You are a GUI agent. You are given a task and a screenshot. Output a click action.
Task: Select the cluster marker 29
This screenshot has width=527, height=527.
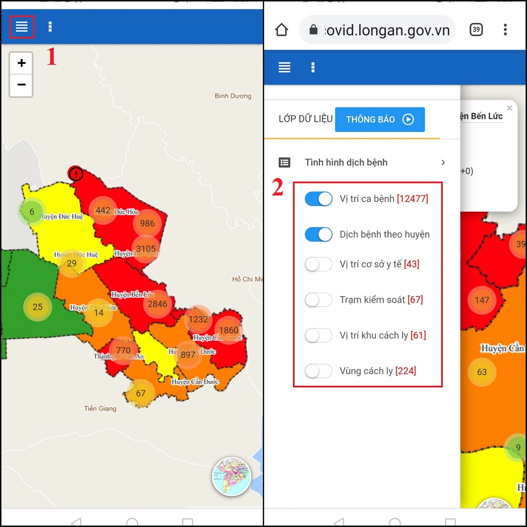(72, 263)
